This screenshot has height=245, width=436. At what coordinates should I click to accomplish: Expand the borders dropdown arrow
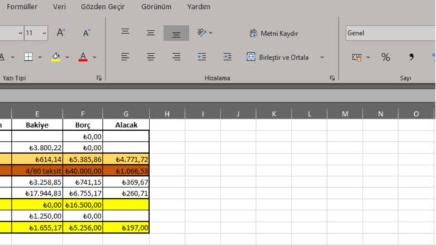coord(40,57)
